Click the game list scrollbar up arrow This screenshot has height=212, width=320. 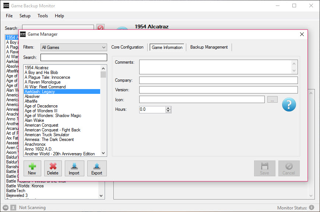[103, 68]
